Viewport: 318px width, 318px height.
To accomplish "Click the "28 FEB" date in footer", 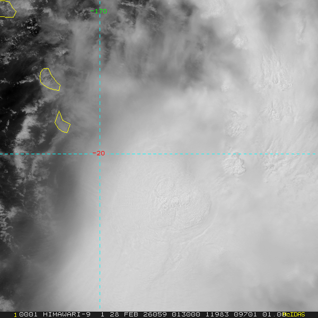I will click(x=124, y=314).
